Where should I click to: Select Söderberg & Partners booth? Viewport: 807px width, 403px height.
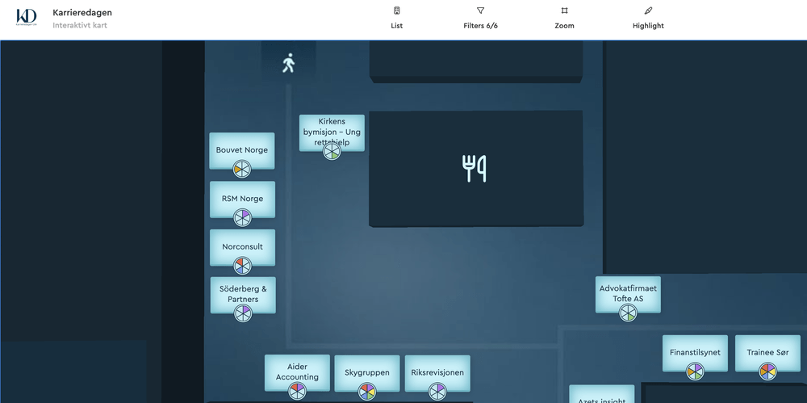(243, 294)
